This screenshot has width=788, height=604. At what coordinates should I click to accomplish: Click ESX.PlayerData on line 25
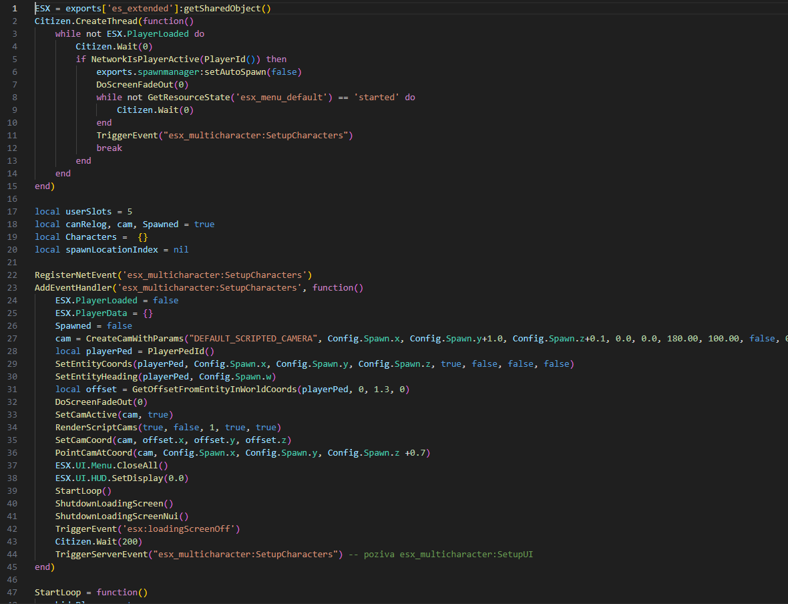(x=91, y=313)
